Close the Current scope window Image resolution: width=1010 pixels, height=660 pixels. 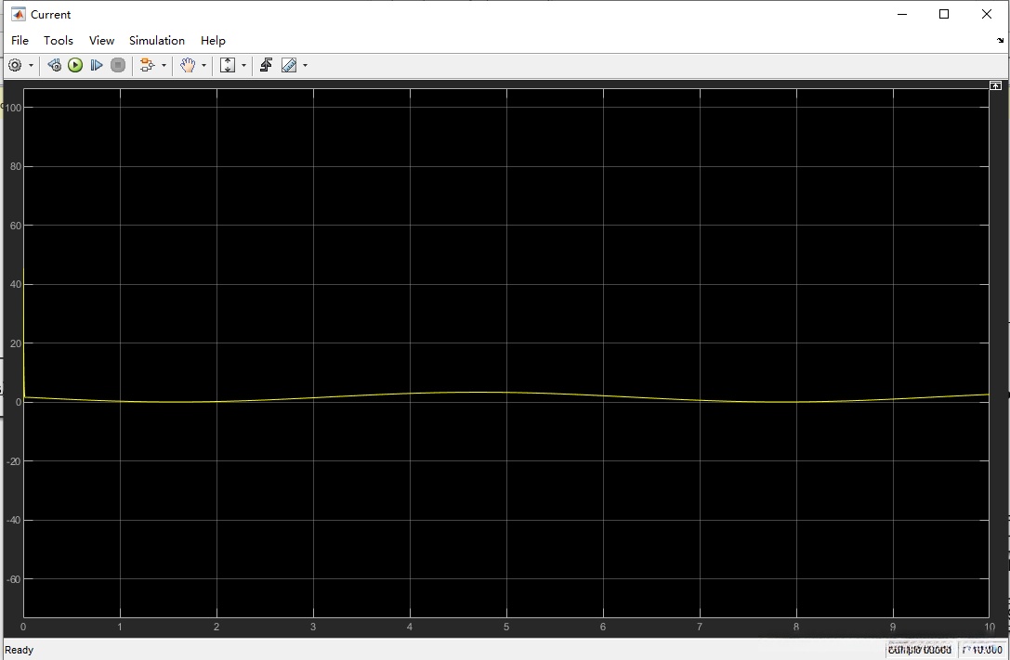[x=986, y=14]
